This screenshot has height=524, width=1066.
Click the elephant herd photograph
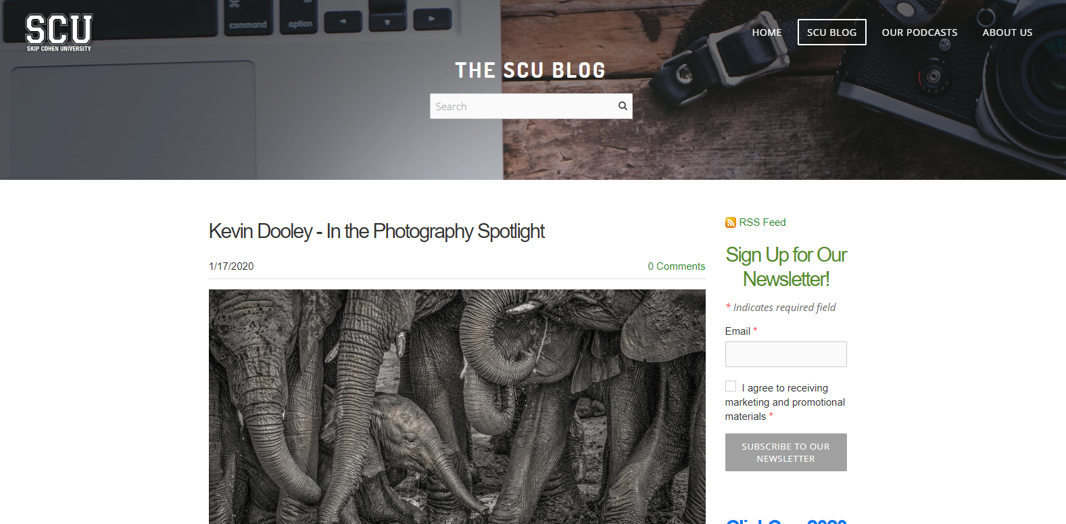pos(457,406)
